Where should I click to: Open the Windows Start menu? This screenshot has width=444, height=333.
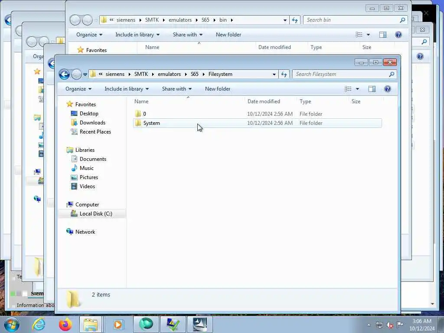(x=12, y=324)
